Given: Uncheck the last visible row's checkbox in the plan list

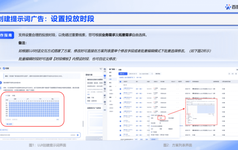Looking at the screenshot, I should 120,135.
